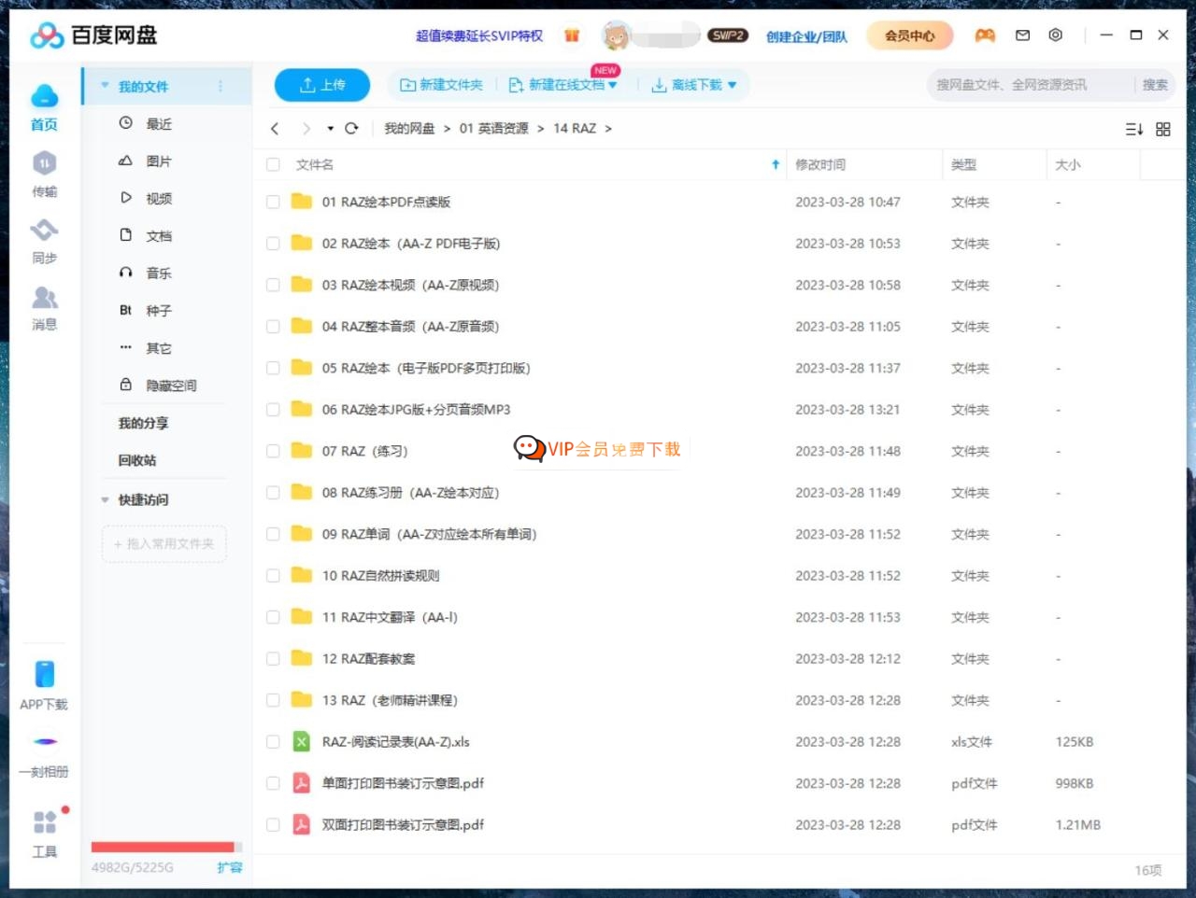Click the 拖入常用文件夹 drop area
This screenshot has height=898, width=1196.
[x=164, y=543]
